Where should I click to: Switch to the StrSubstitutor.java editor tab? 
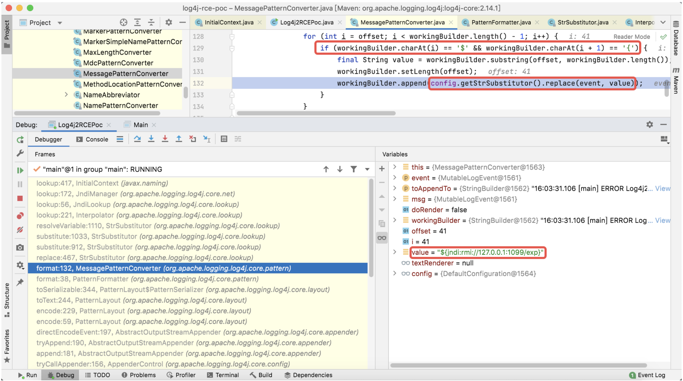pos(583,22)
